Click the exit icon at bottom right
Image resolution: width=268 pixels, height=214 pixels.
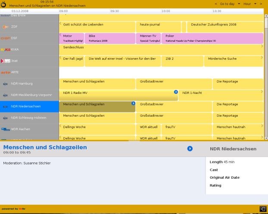(x=263, y=209)
